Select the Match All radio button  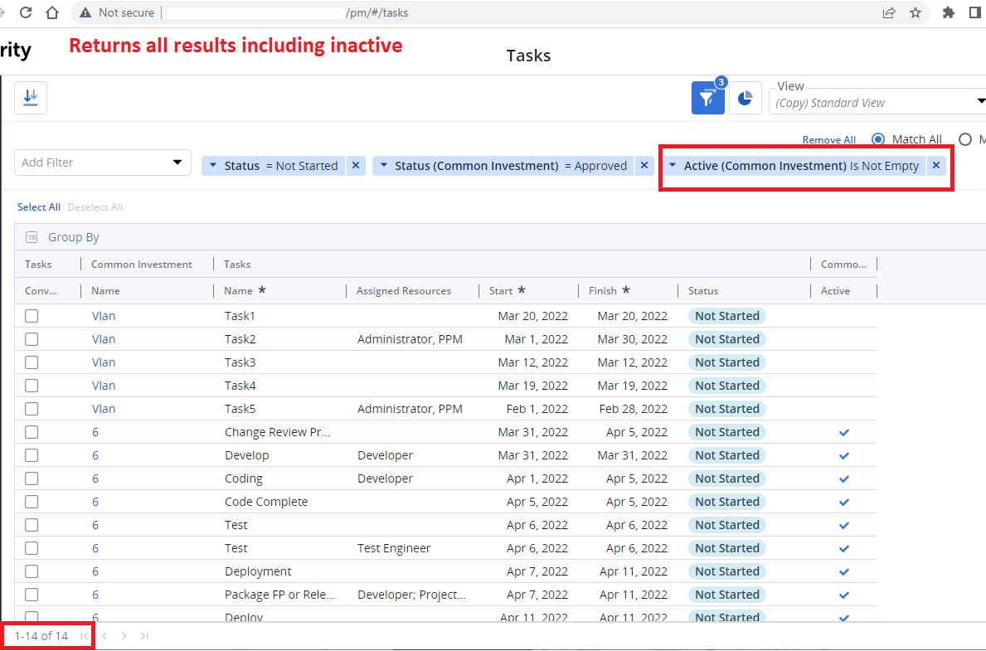point(878,139)
